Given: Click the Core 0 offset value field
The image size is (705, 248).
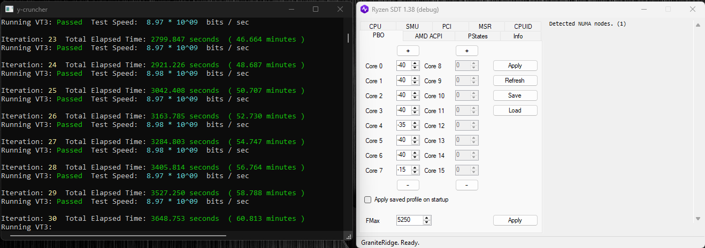Looking at the screenshot, I should pyautogui.click(x=404, y=66).
